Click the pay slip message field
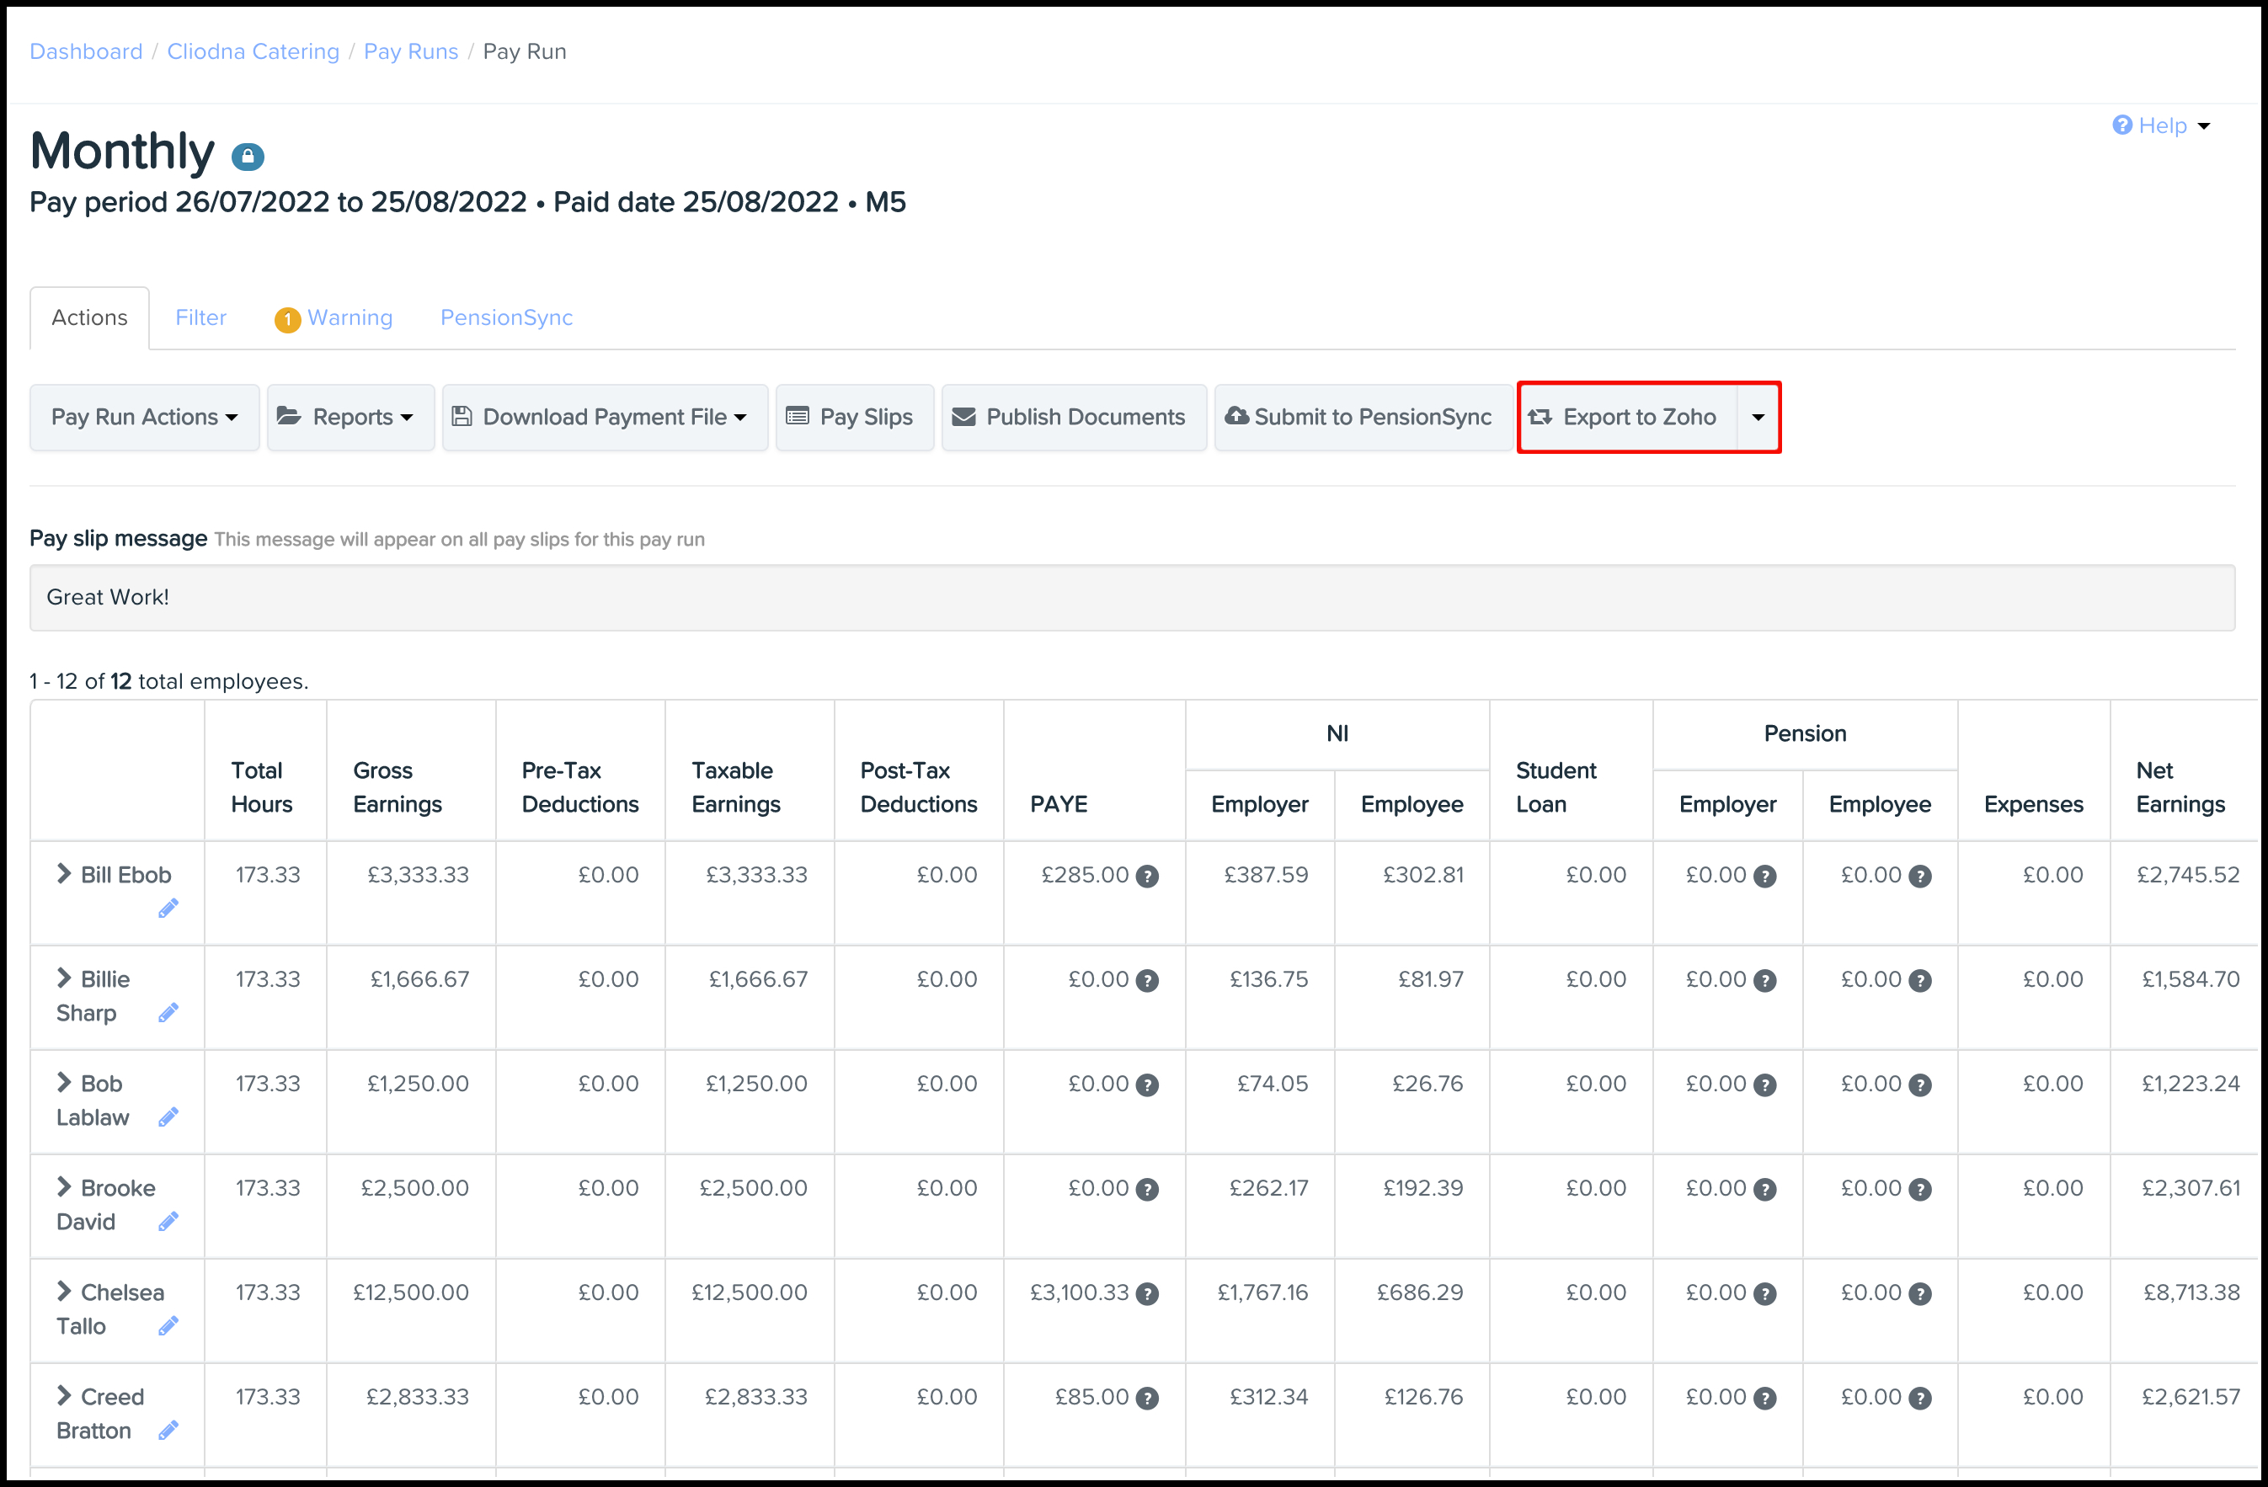The image size is (2268, 1487). (1132, 597)
